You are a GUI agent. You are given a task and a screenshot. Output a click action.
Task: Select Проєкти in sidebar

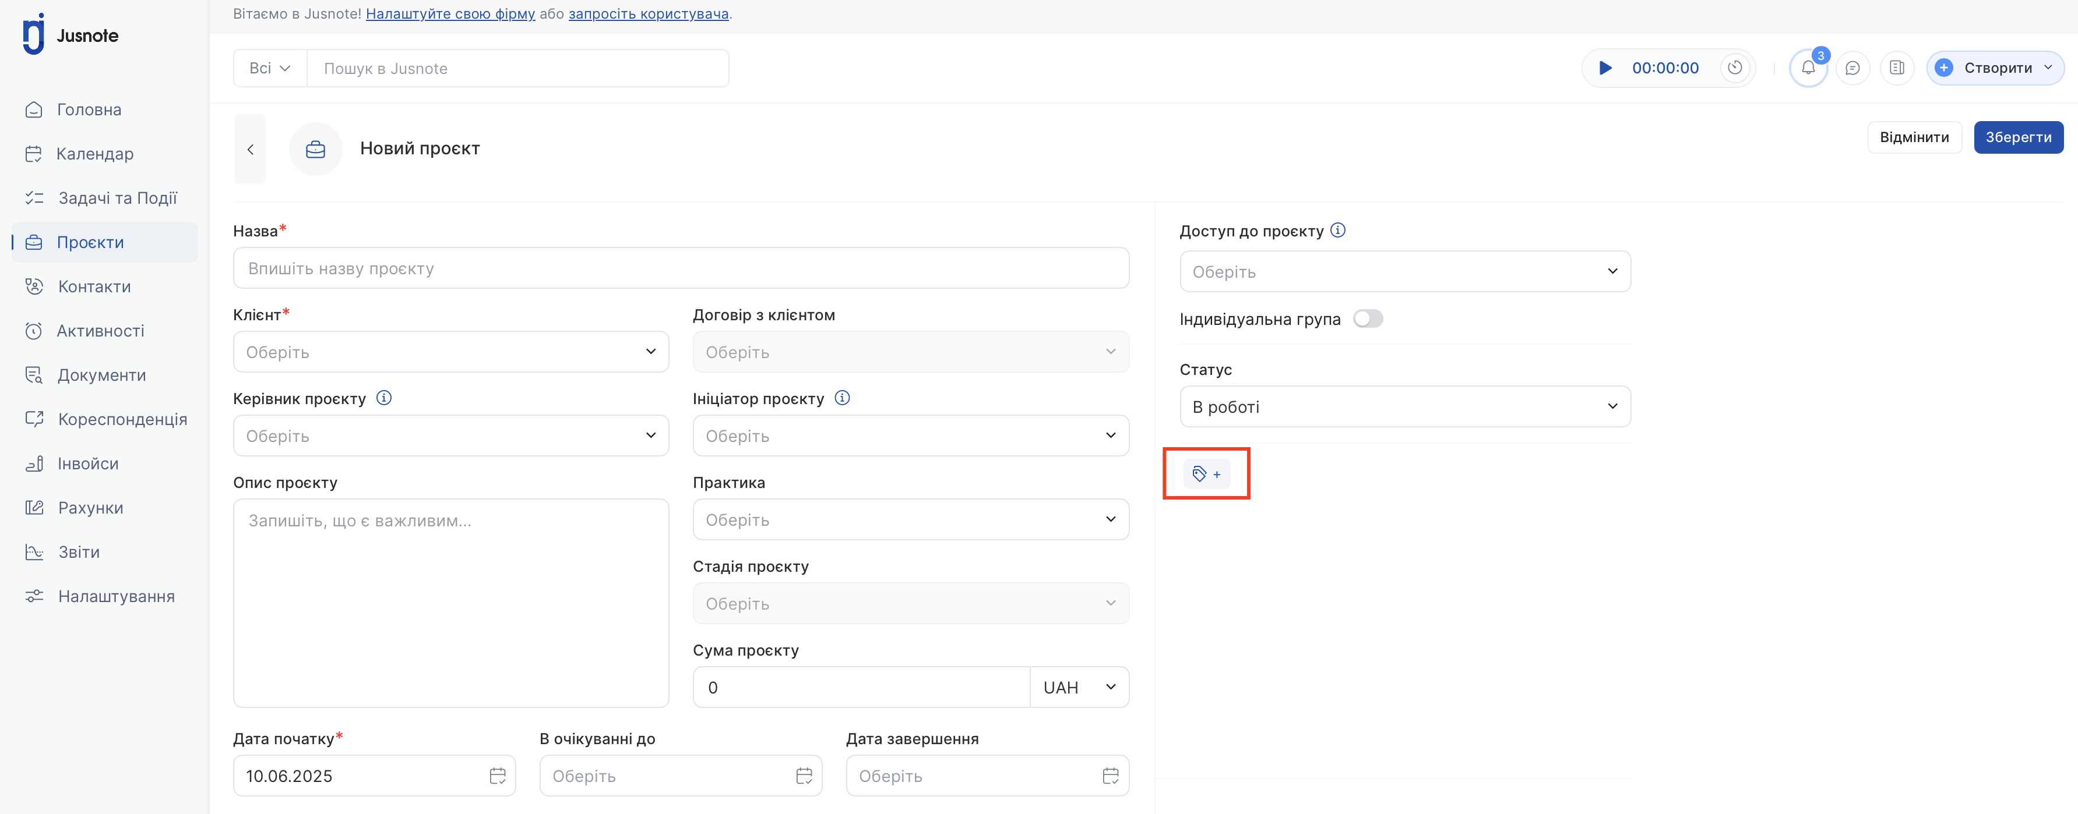pyautogui.click(x=105, y=243)
